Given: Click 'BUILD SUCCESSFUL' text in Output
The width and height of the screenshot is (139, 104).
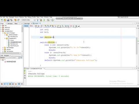Looking at the screenshot, I should pos(36,76).
